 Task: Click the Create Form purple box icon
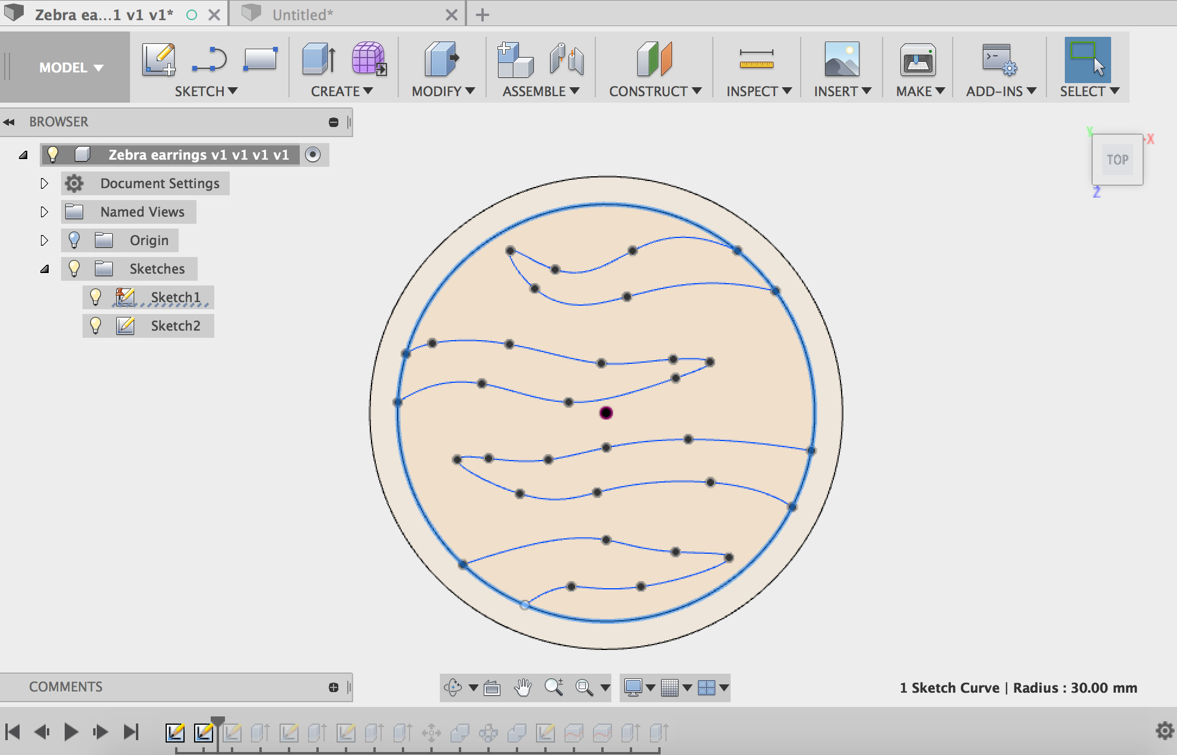[x=369, y=59]
